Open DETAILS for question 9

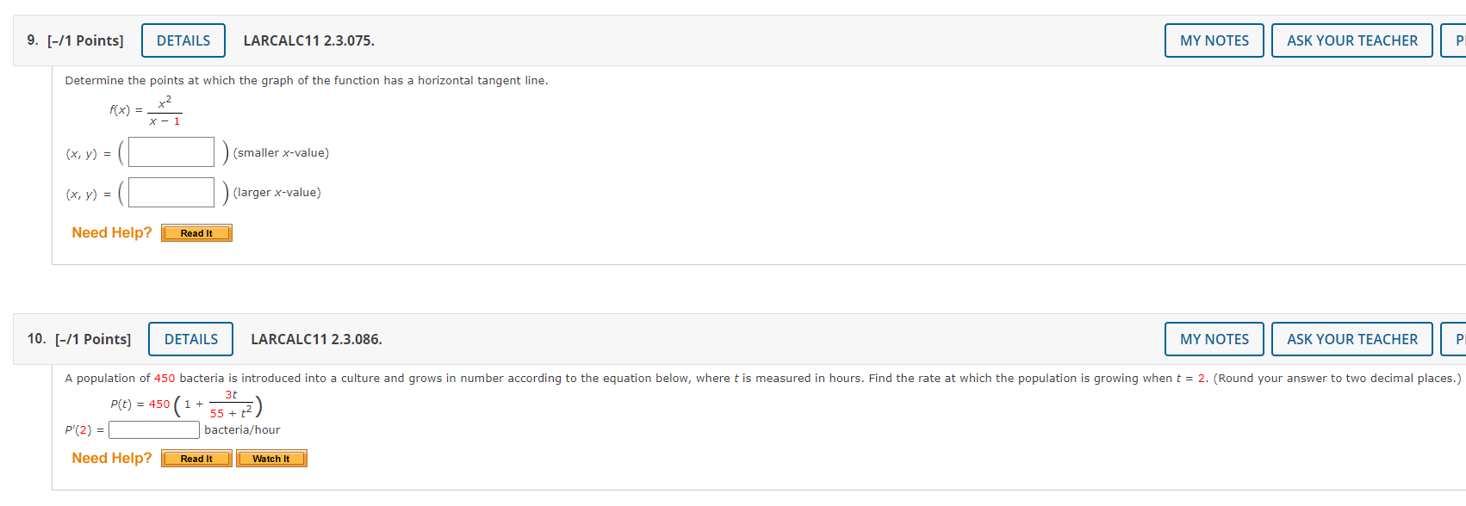(x=183, y=40)
